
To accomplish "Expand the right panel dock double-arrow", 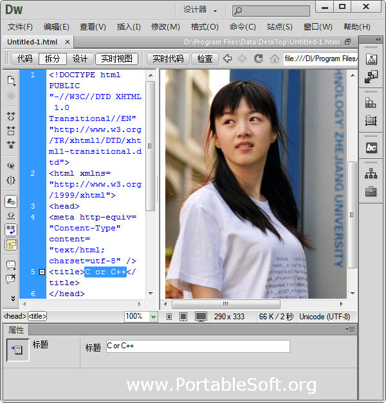I will point(378,39).
